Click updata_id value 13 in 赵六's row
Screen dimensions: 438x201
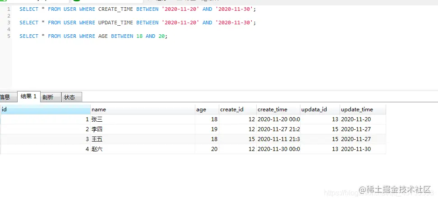(x=320, y=149)
